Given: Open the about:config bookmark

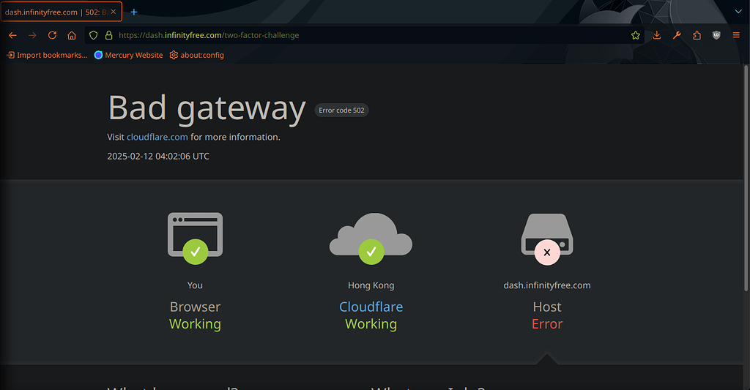Looking at the screenshot, I should click(196, 55).
